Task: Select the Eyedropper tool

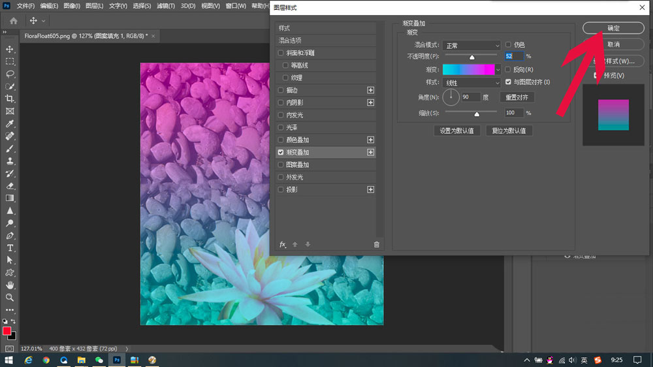Action: pos(10,123)
